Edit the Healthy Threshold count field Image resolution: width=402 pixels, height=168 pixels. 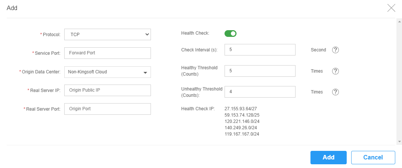[x=260, y=71]
